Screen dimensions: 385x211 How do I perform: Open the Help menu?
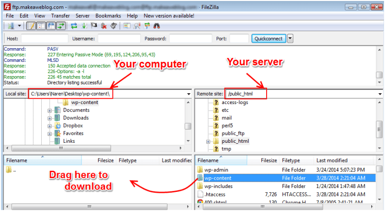click(x=132, y=16)
